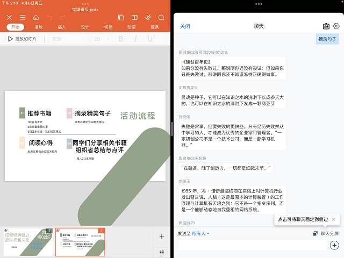Image resolution: width=344 pixels, height=258 pixels.
Task: Toggle underline formatting
Action: 150,39
